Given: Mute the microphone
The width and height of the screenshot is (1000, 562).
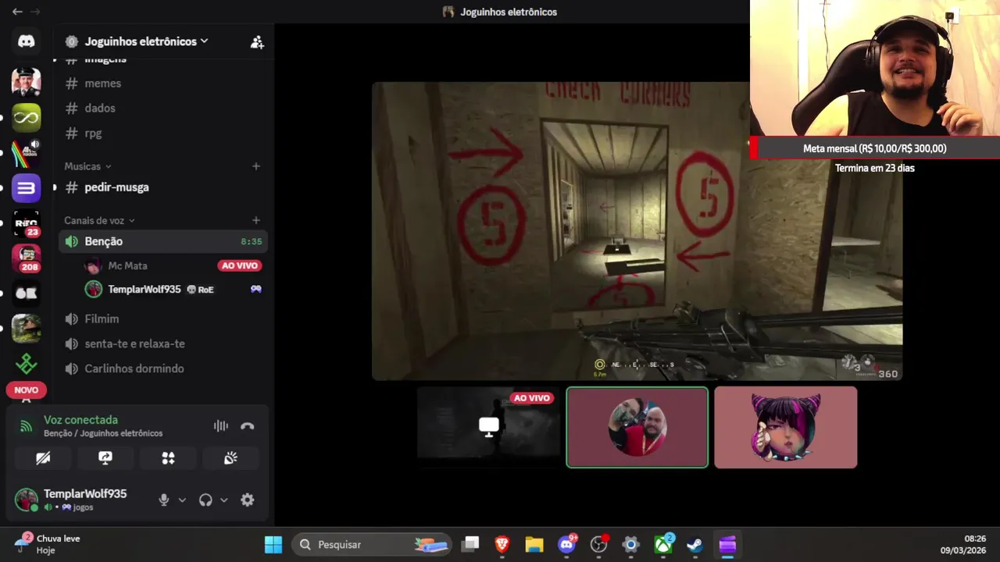Looking at the screenshot, I should click(x=164, y=500).
